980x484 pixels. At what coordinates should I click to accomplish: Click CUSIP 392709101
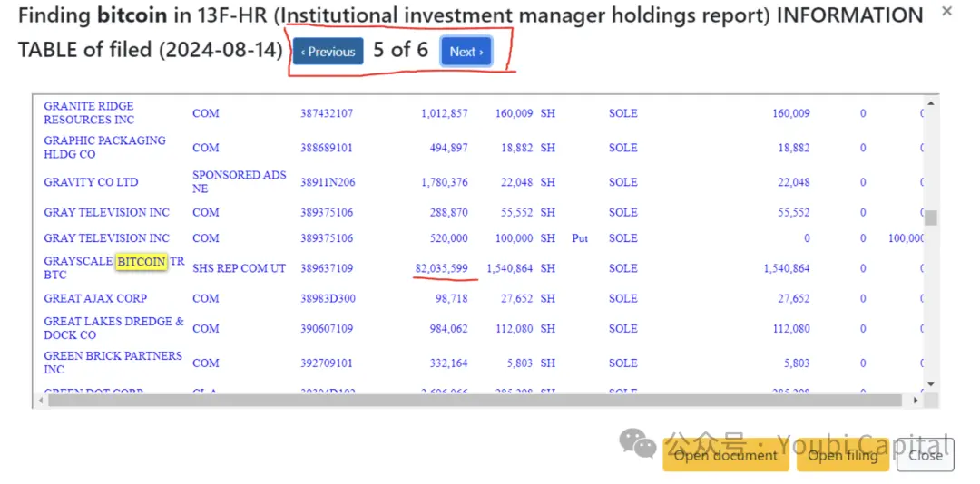[327, 363]
